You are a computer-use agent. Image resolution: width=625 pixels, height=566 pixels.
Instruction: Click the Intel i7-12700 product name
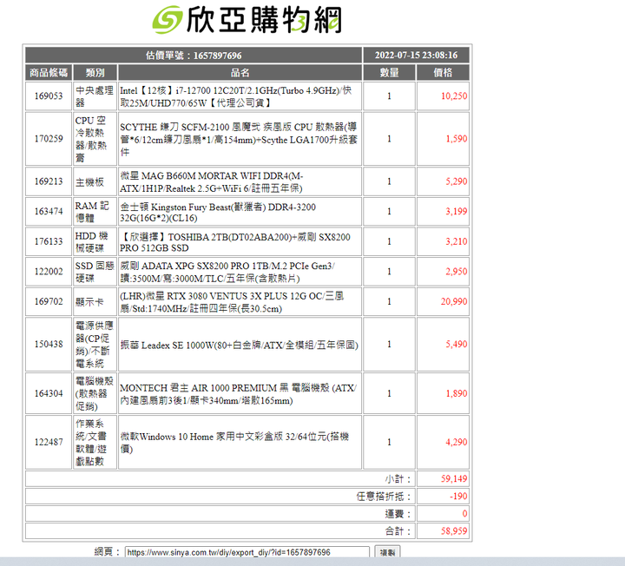pos(235,96)
